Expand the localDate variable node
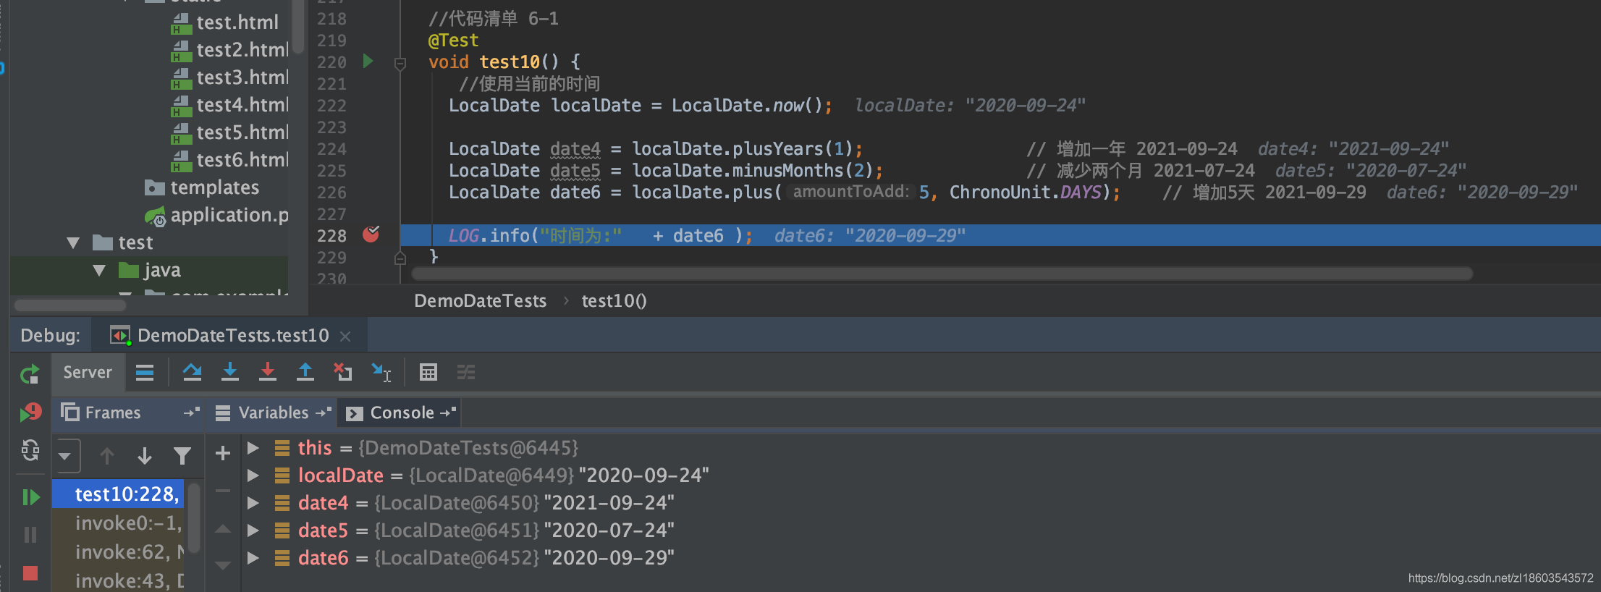 coord(253,475)
